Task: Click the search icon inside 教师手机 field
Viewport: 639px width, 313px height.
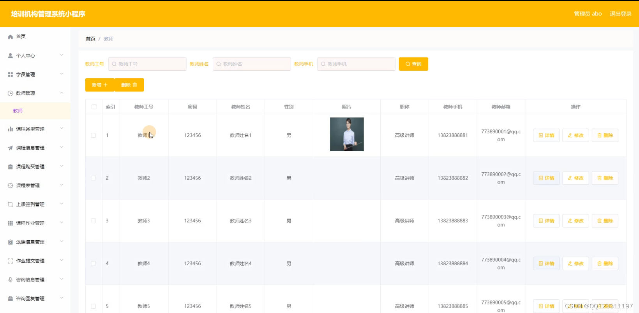Action: coord(323,64)
